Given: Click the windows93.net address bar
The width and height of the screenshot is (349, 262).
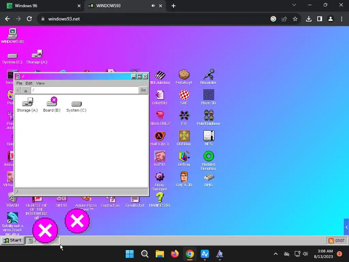Looking at the screenshot, I should pos(156,19).
